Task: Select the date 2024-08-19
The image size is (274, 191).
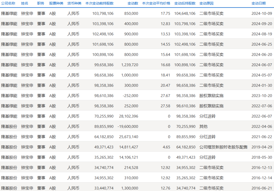Action: point(262,34)
